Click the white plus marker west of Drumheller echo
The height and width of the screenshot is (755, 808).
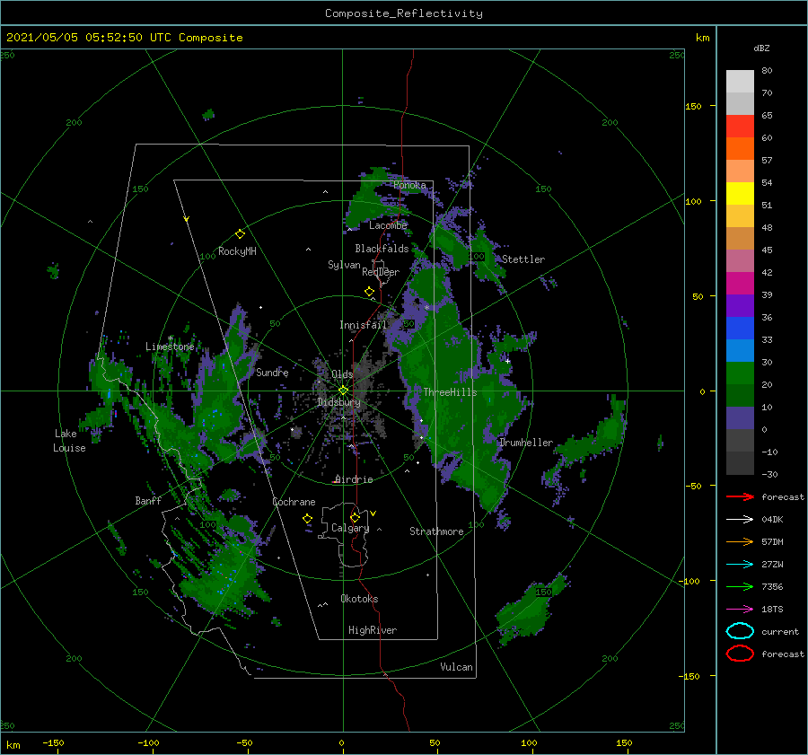[x=507, y=361]
